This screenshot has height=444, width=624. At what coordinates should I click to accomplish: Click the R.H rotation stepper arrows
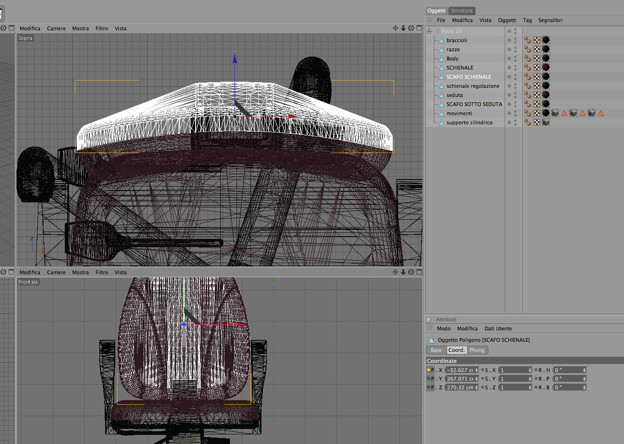click(x=584, y=370)
